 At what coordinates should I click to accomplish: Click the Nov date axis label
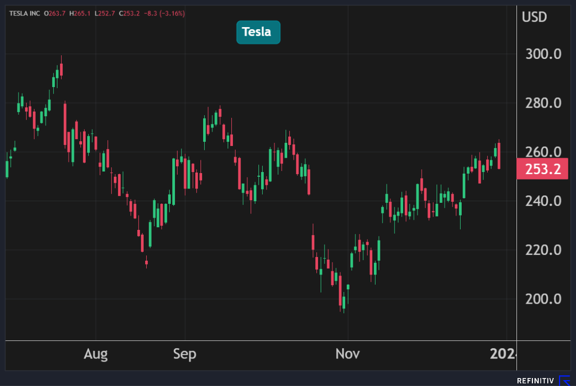(x=347, y=354)
